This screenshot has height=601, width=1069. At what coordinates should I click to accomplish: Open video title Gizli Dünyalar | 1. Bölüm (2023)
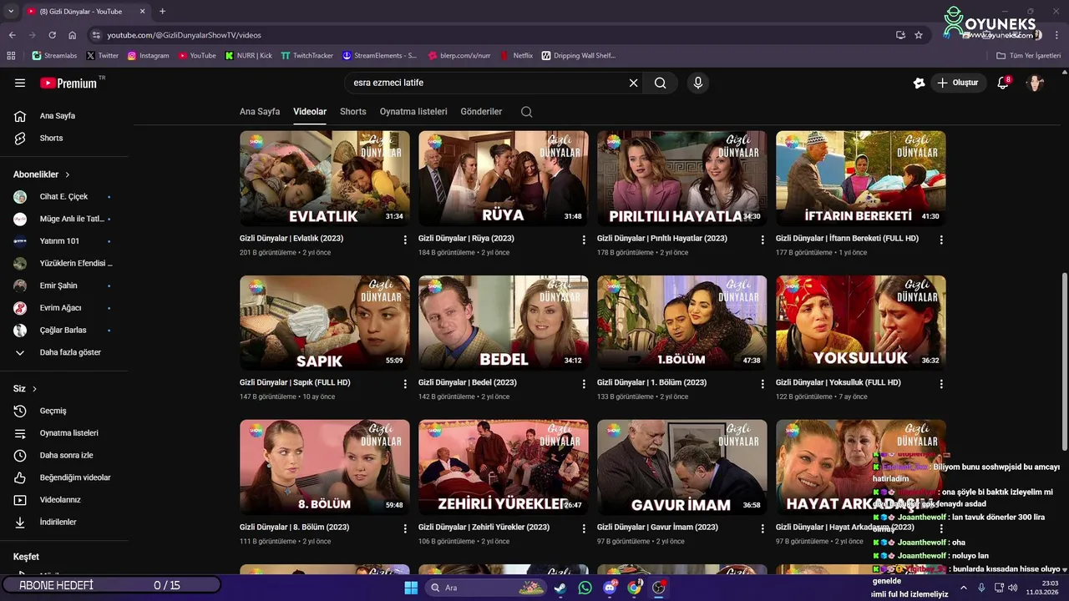tap(652, 382)
